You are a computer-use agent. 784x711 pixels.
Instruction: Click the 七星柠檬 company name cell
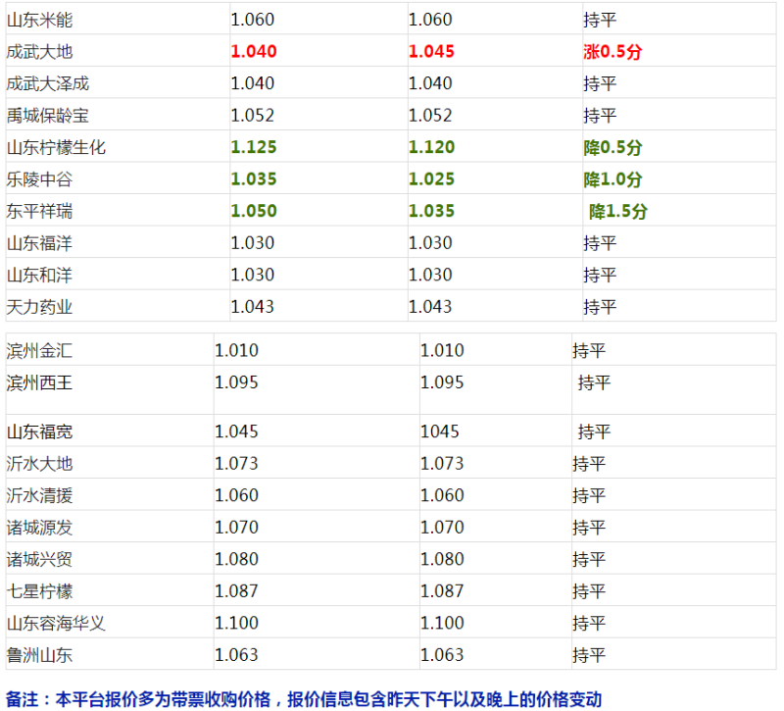[39, 591]
